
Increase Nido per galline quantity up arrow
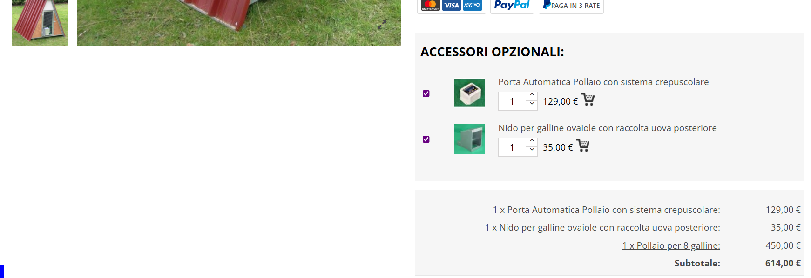(532, 141)
